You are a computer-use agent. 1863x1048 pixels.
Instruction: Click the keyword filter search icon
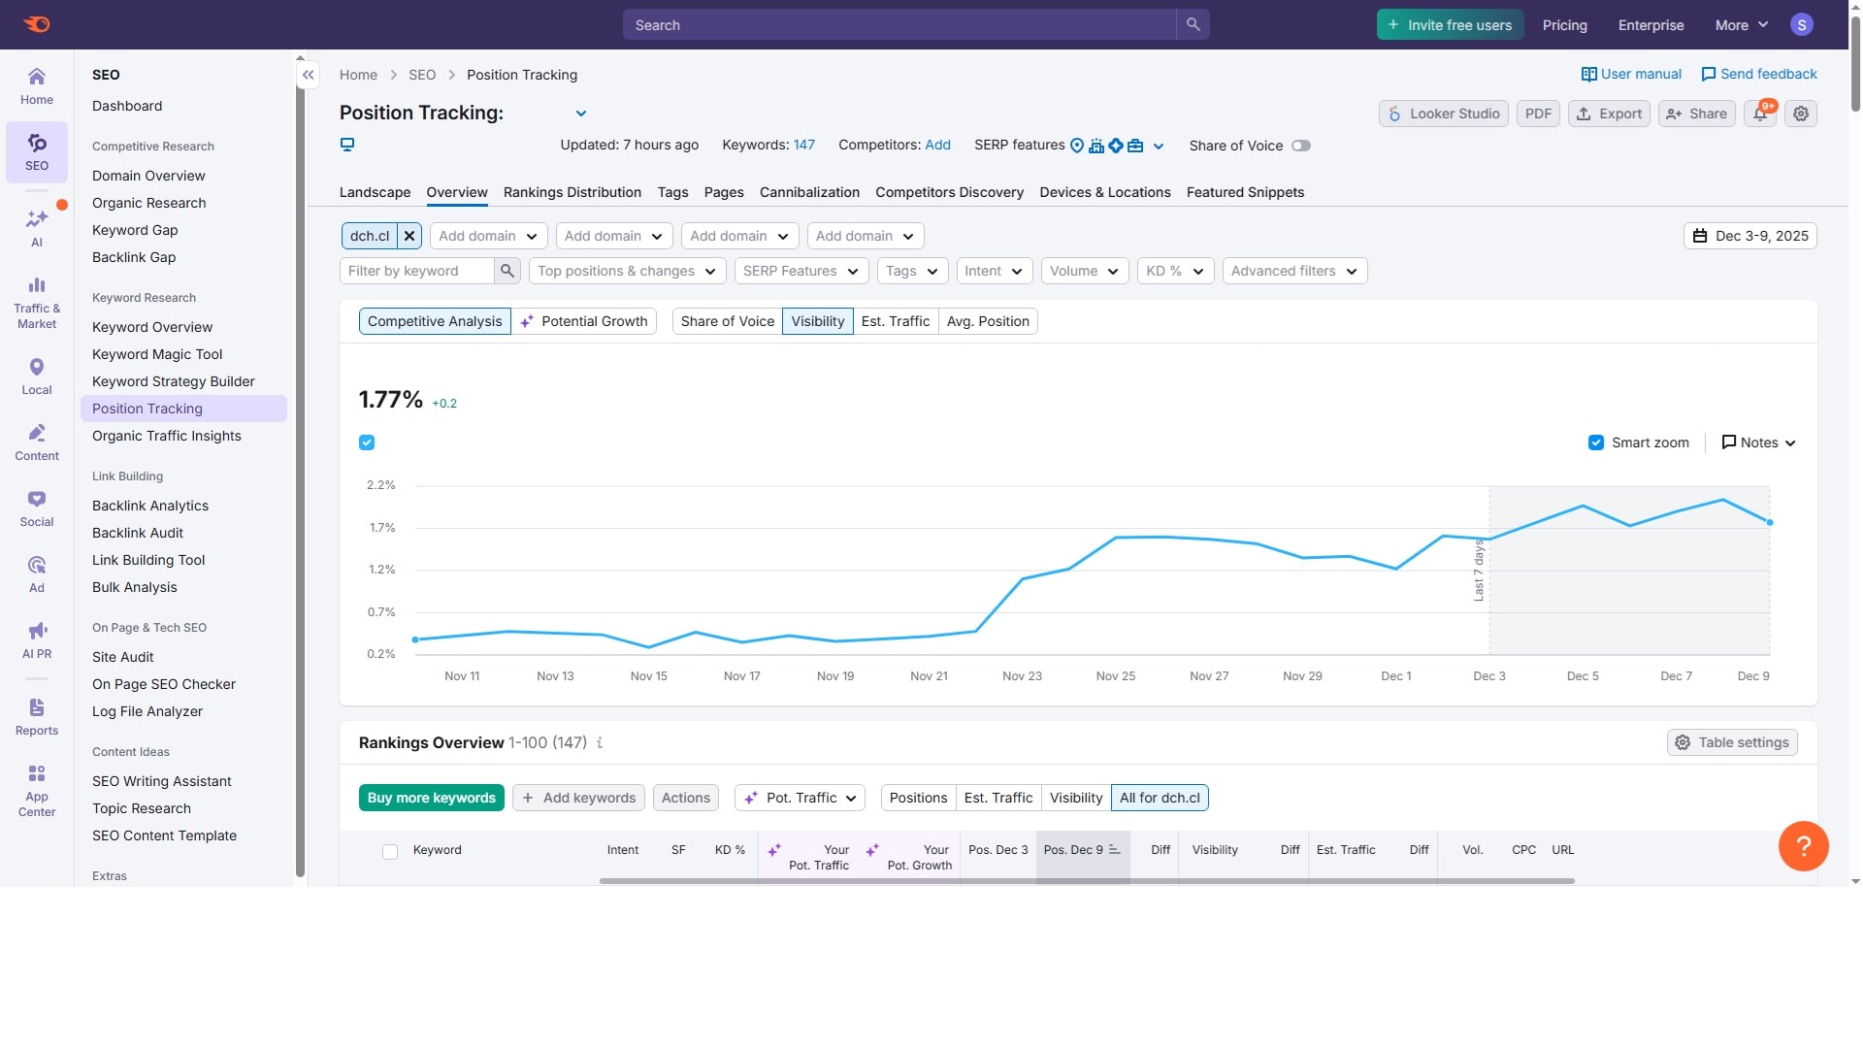pyautogui.click(x=507, y=271)
